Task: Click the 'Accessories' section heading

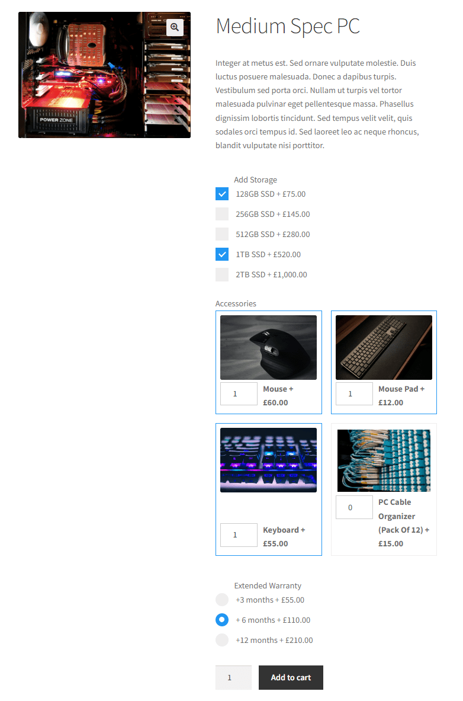Action: coord(236,303)
